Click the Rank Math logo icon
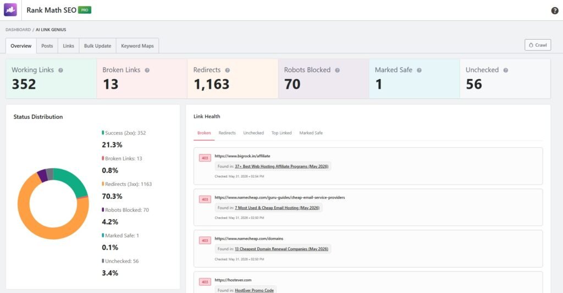563x293 pixels. 10,10
